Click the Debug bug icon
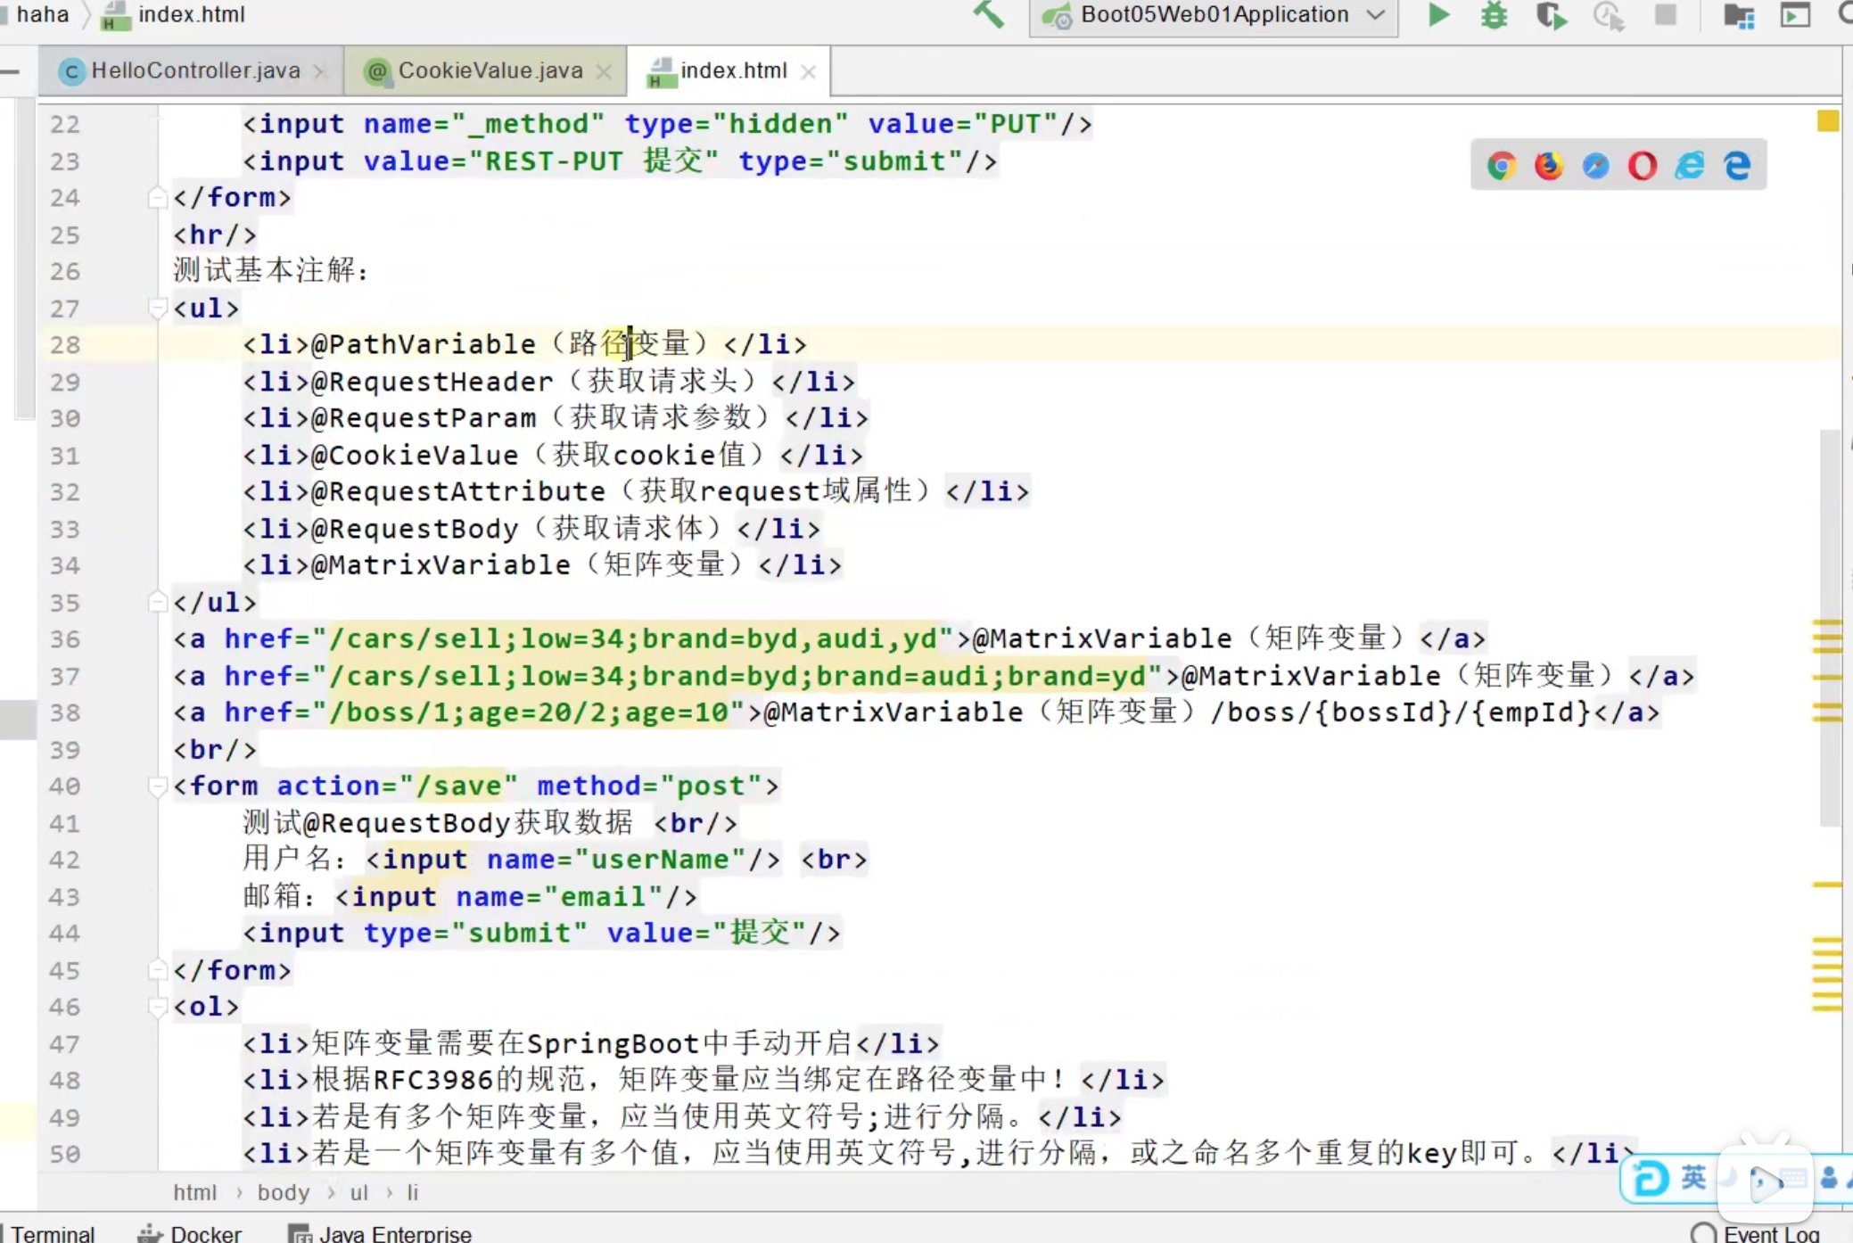The image size is (1853, 1243). pyautogui.click(x=1494, y=15)
